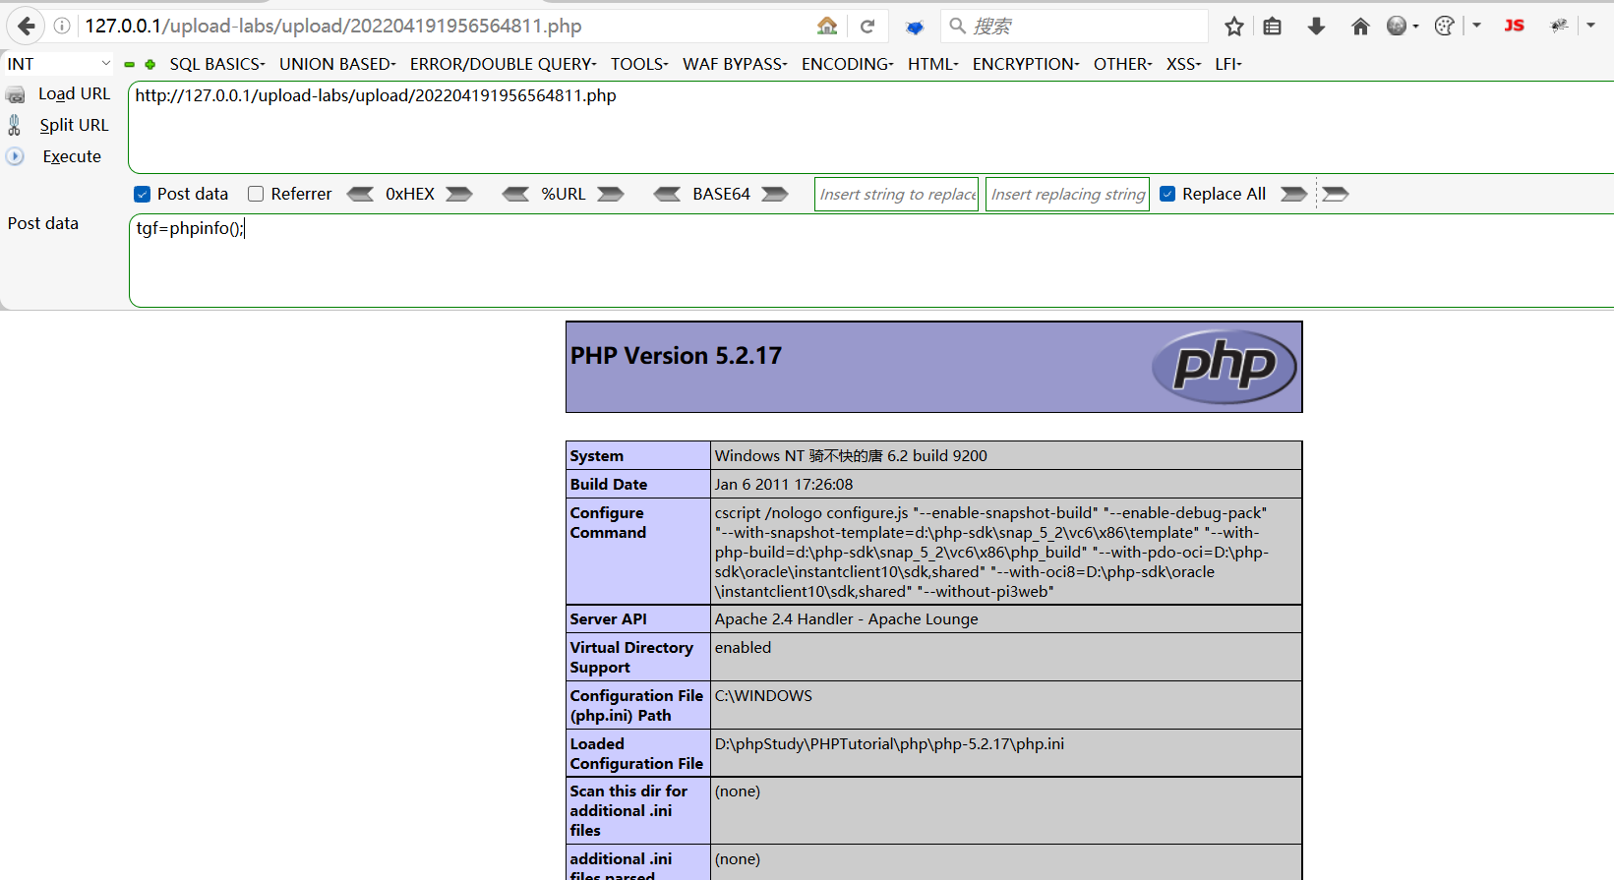1614x880 pixels.
Task: Decode BASE64 with the left arrow
Action: (667, 194)
